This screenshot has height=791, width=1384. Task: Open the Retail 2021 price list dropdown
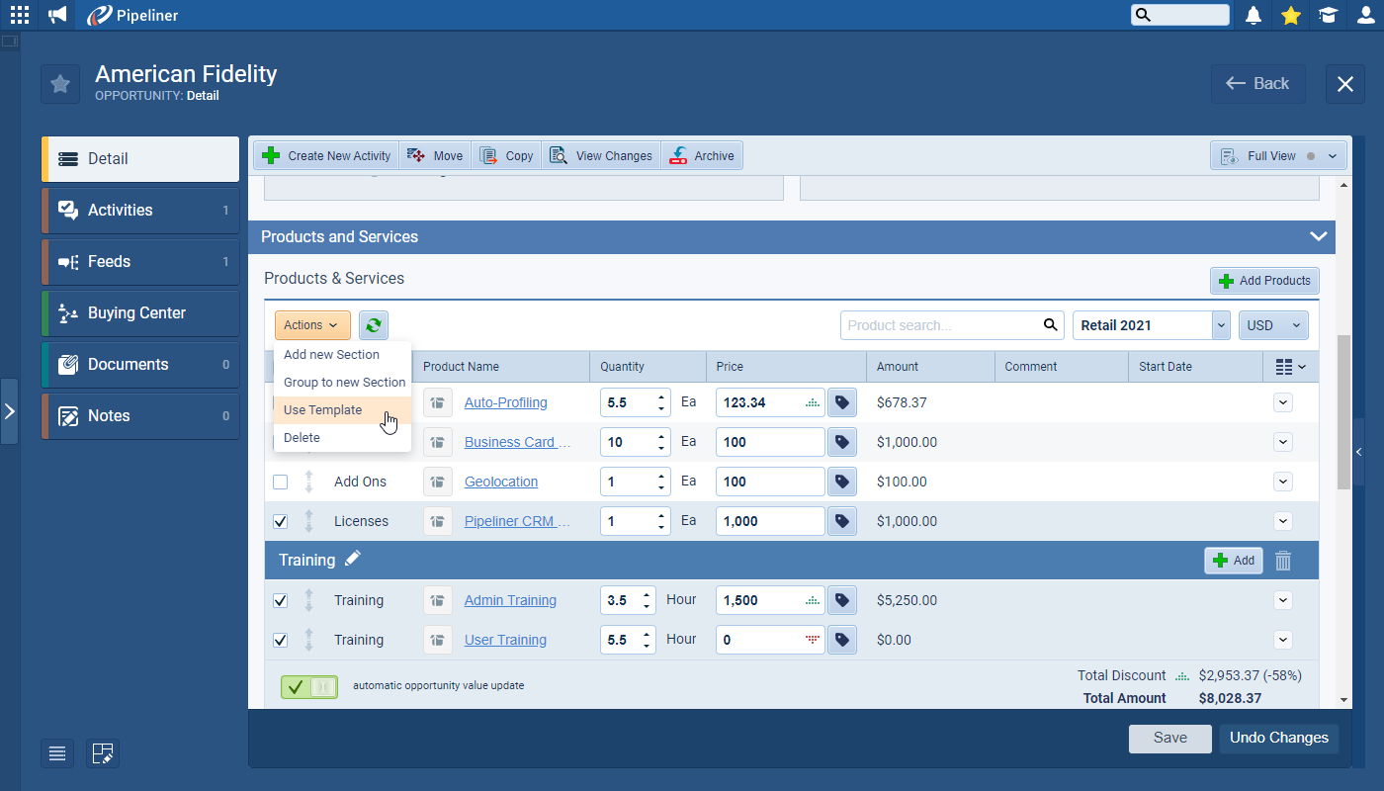1221,325
